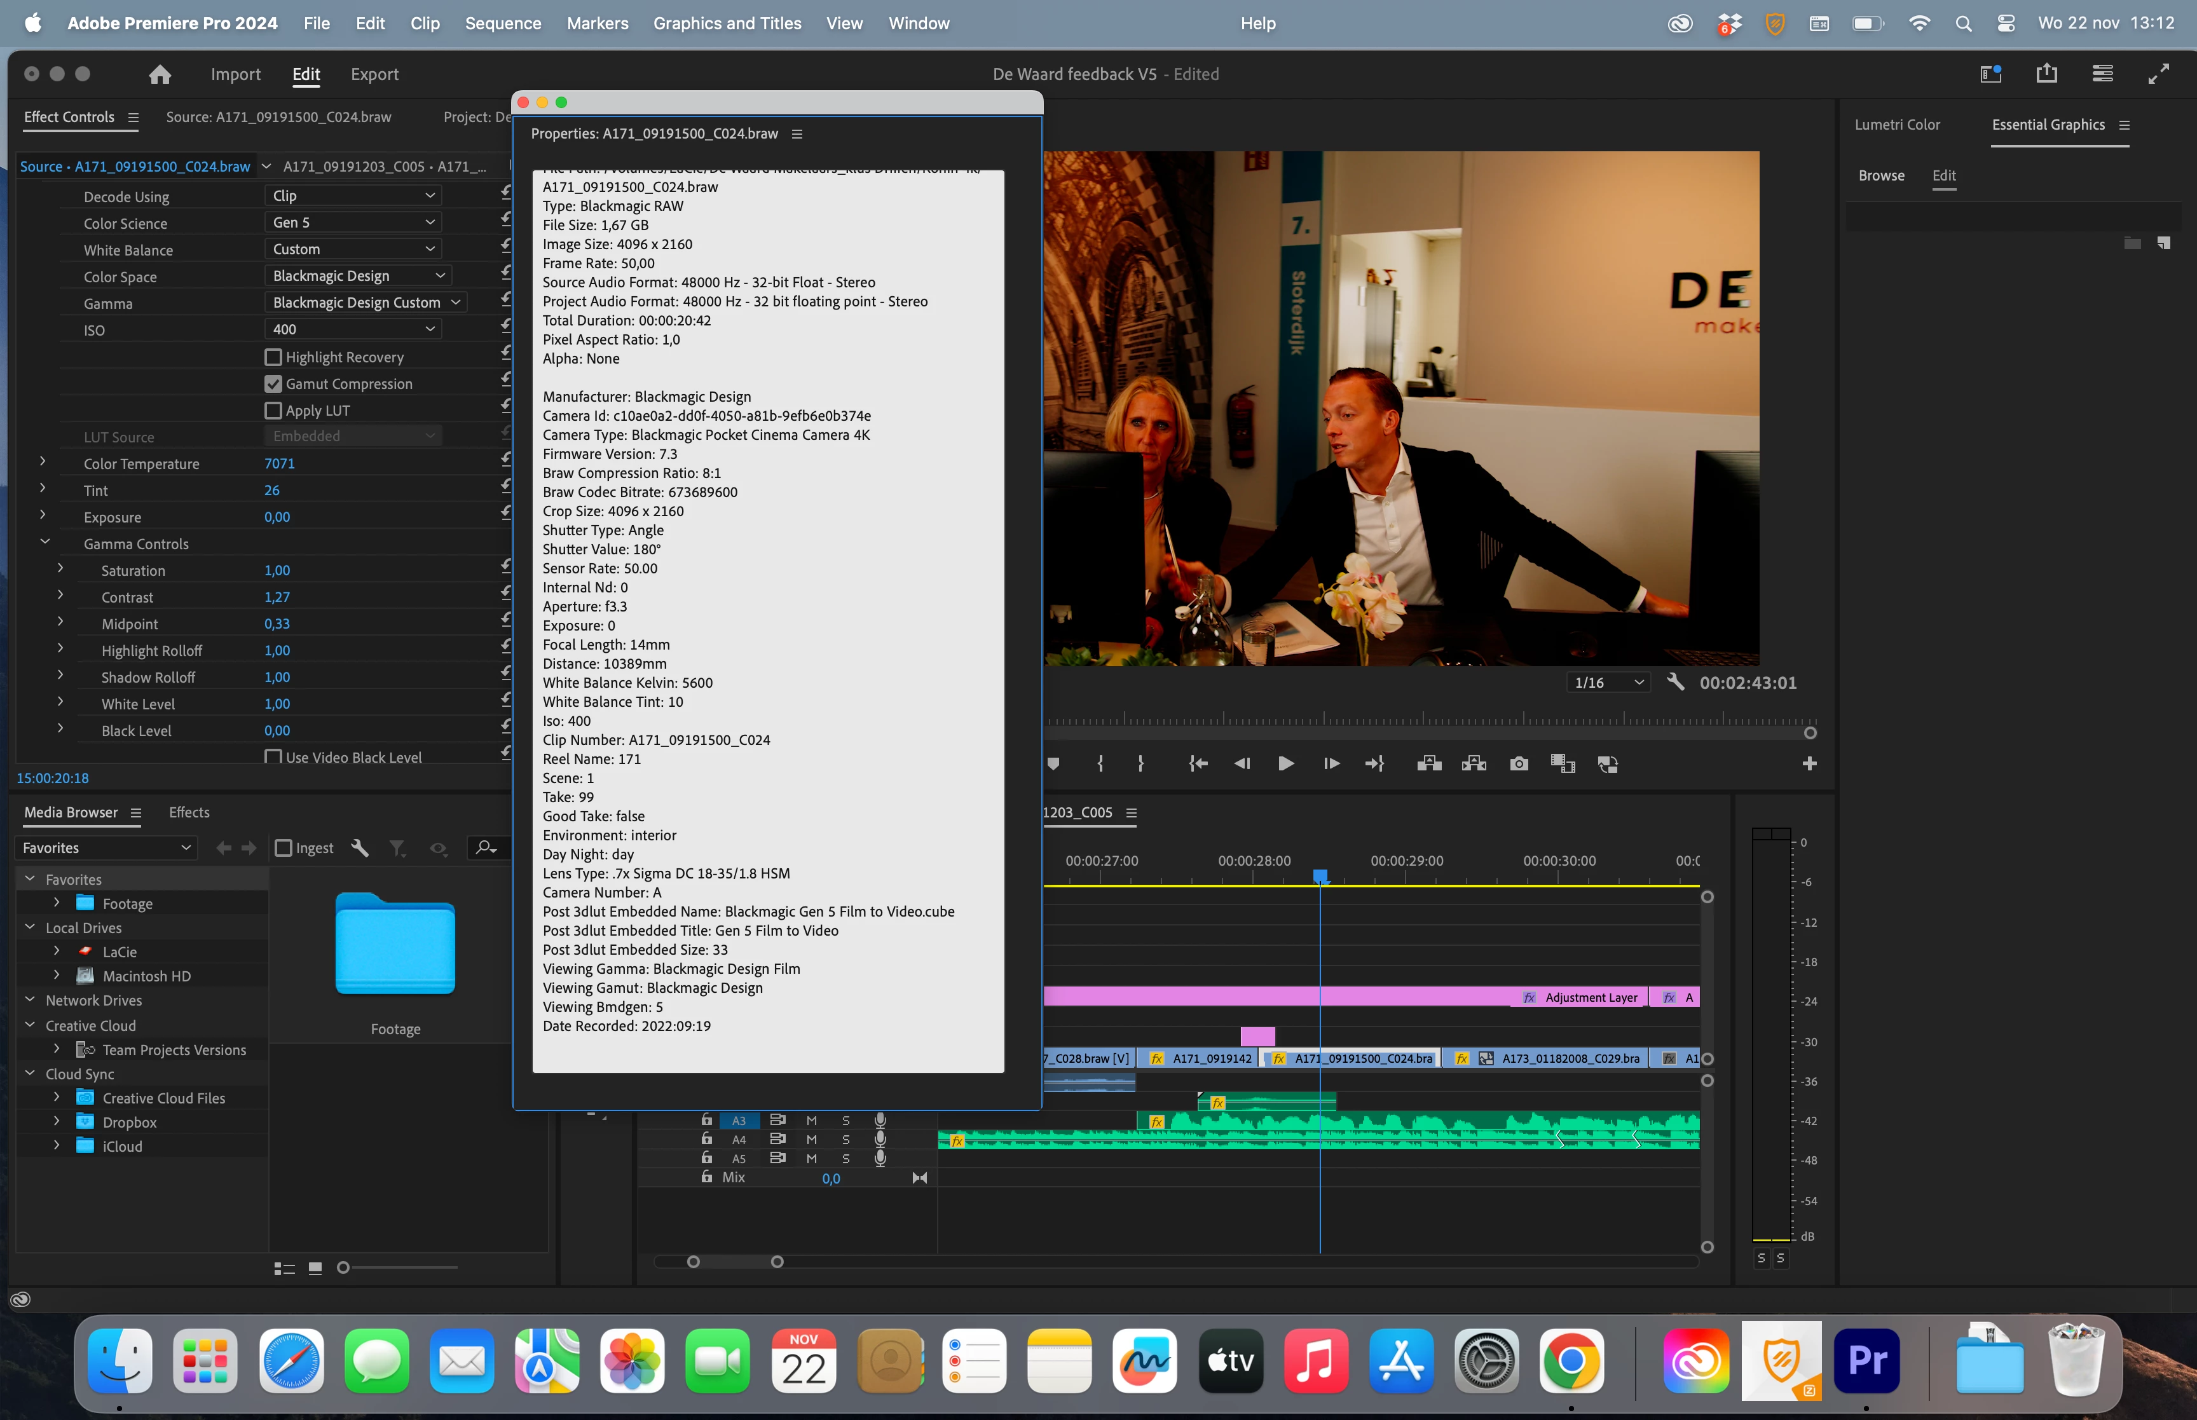Open the Program Monitor wrench settings
Image resolution: width=2197 pixels, height=1420 pixels.
(x=1675, y=682)
